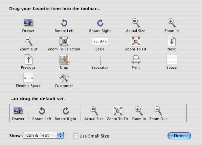This screenshot has width=202, height=145.
Task: Click the Separator item in the palette
Action: (100, 60)
